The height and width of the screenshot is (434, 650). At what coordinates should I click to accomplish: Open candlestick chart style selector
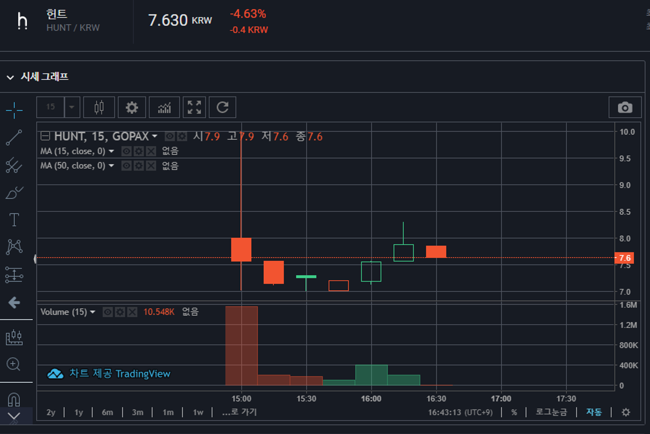click(99, 108)
